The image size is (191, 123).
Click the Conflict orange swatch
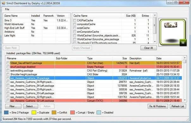54,112
